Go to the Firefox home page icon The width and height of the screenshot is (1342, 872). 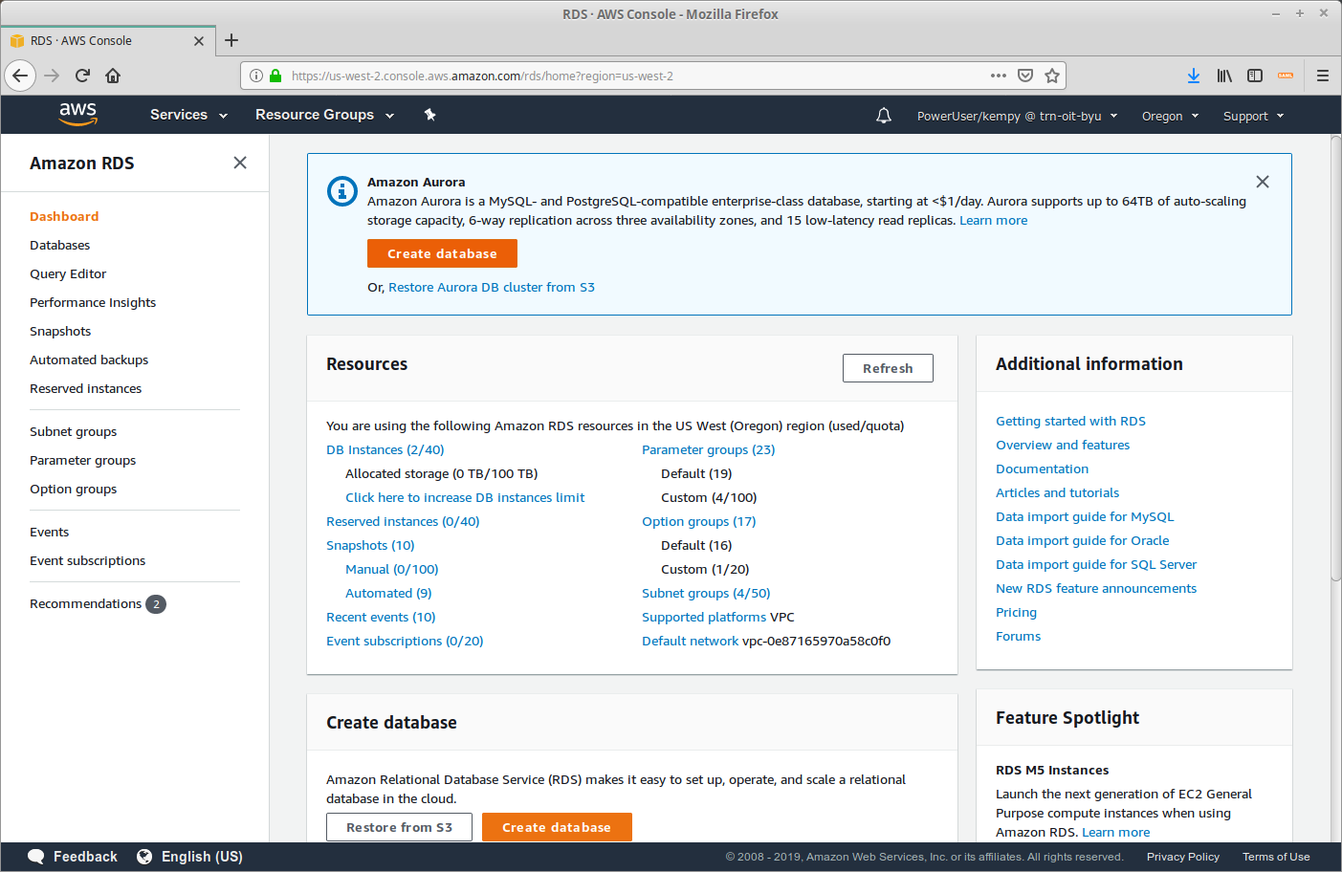(x=113, y=76)
